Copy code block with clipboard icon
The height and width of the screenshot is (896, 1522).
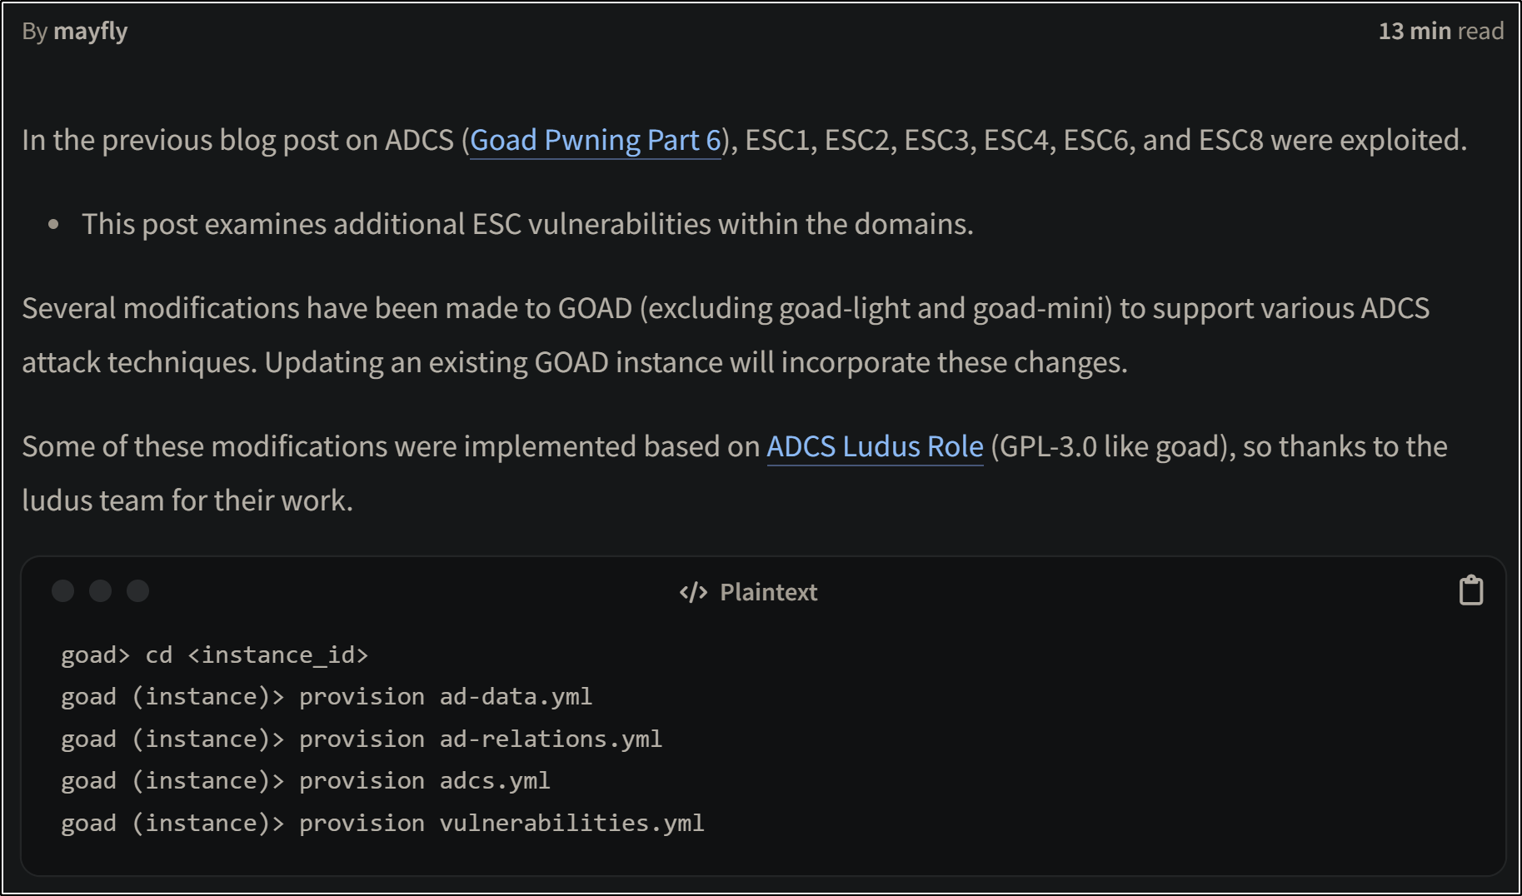1471,590
